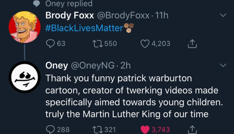Click the speech bubble icon beside 'Oney replied'

point(38,3)
